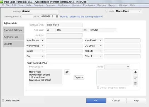Click the Opening Balance input field
Screen dimensions: 149x107
pyautogui.click(x=27, y=16)
